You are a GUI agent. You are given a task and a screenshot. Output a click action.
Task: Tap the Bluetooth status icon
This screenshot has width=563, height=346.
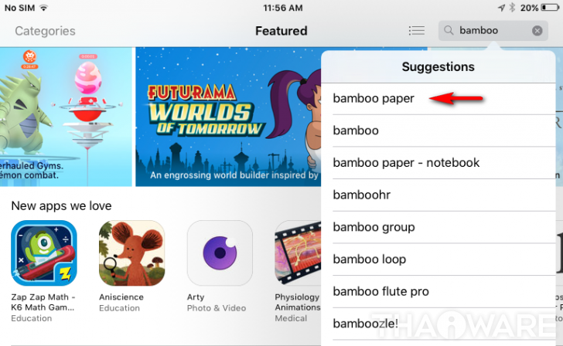513,8
